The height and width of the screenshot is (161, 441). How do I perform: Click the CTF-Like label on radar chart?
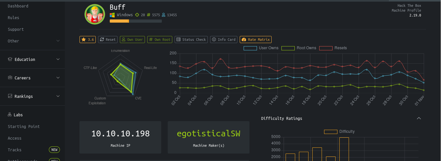tap(90, 68)
